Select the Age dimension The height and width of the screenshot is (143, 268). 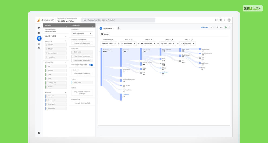point(56,66)
